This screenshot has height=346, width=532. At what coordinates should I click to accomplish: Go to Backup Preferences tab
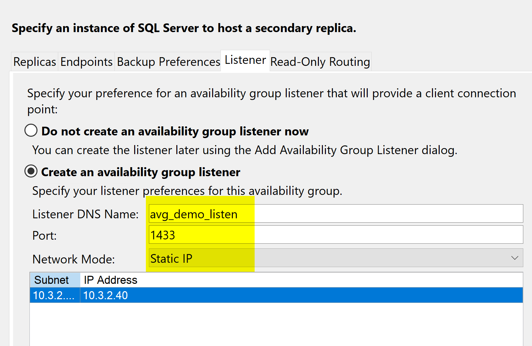(168, 62)
